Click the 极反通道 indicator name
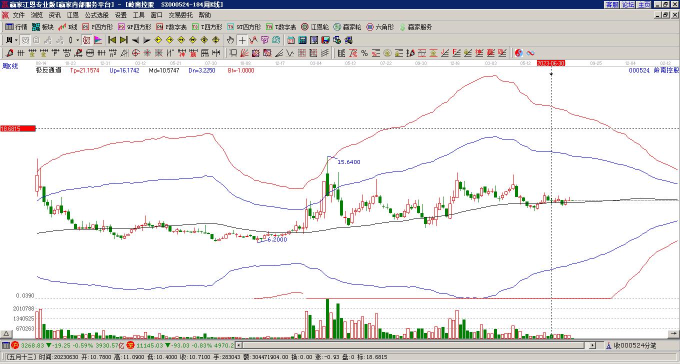Image resolution: width=680 pixels, height=364 pixels. [x=48, y=70]
